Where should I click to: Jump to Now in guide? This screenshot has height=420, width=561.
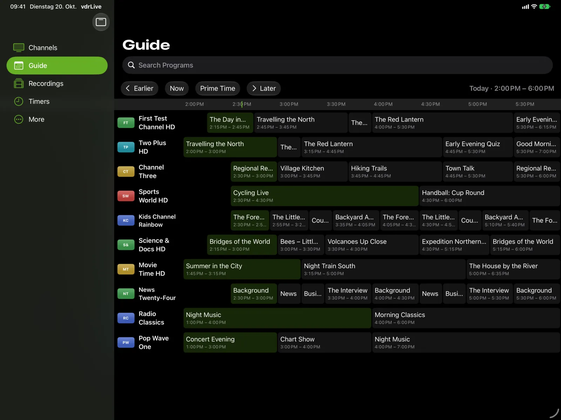[177, 89]
